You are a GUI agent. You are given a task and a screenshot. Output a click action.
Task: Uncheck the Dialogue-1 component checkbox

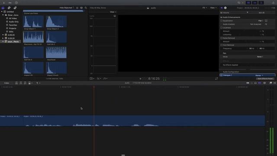(x=221, y=75)
